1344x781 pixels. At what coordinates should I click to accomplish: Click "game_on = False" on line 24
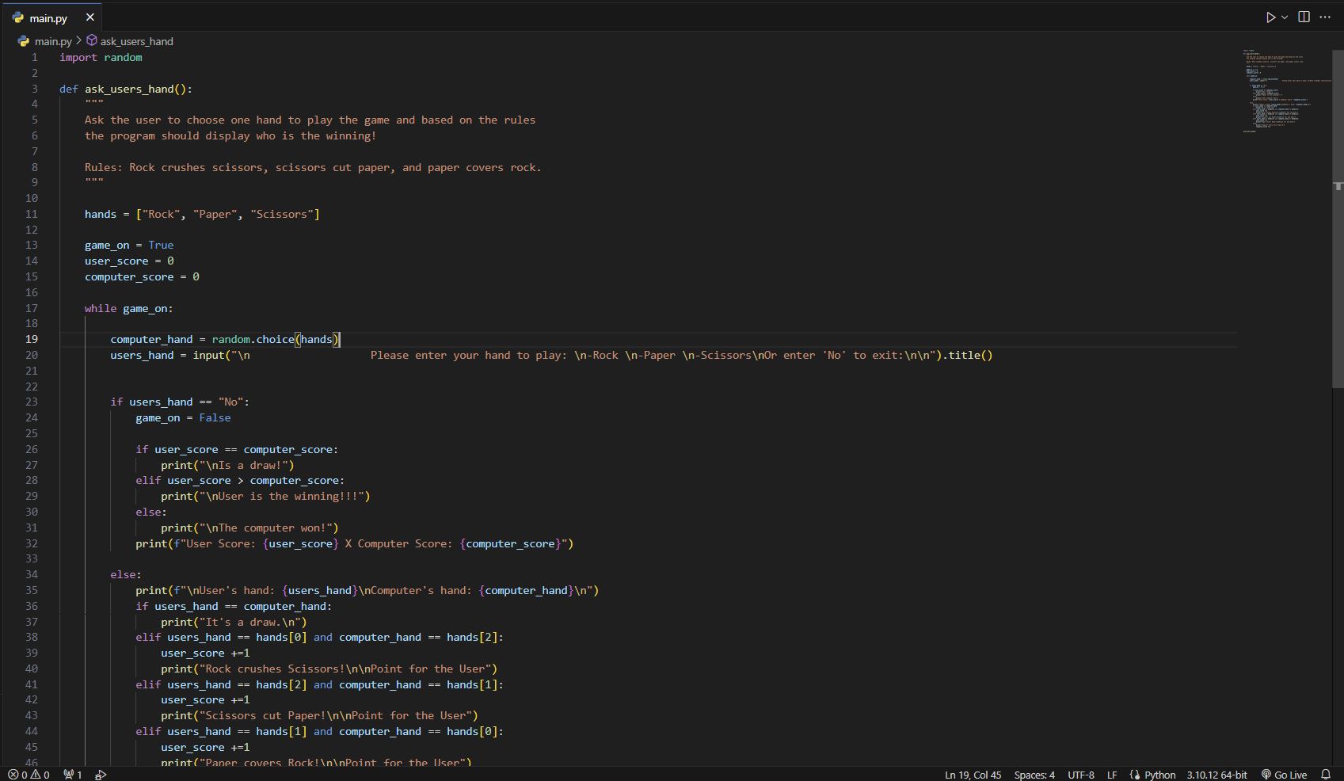coord(183,417)
